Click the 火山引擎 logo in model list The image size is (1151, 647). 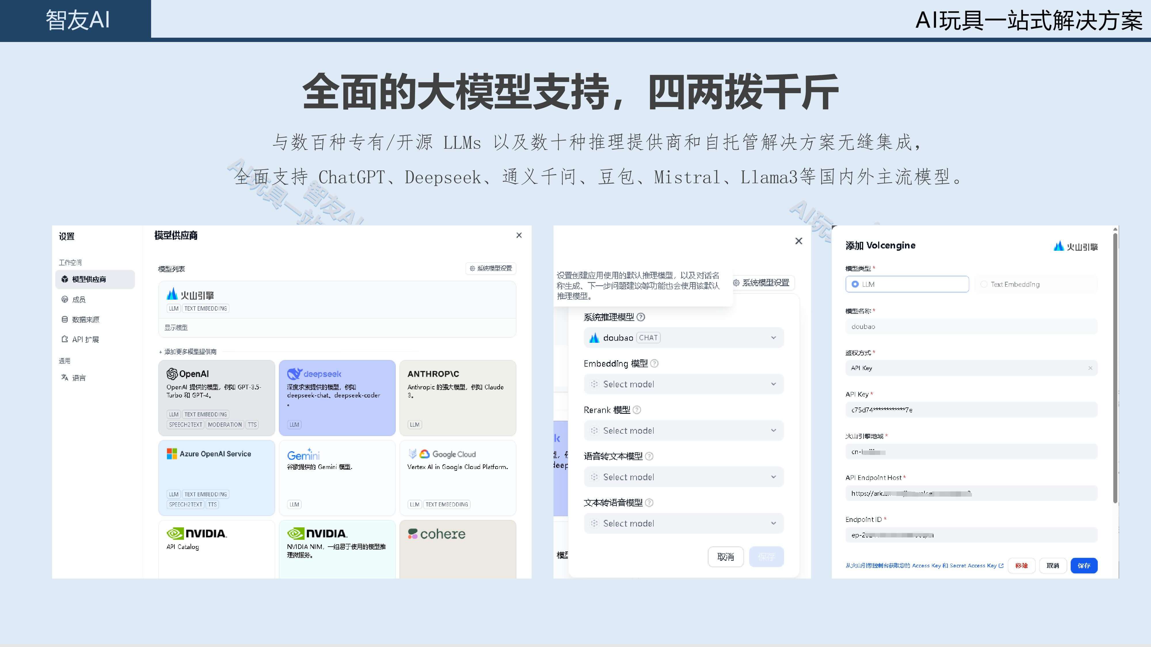pyautogui.click(x=190, y=295)
